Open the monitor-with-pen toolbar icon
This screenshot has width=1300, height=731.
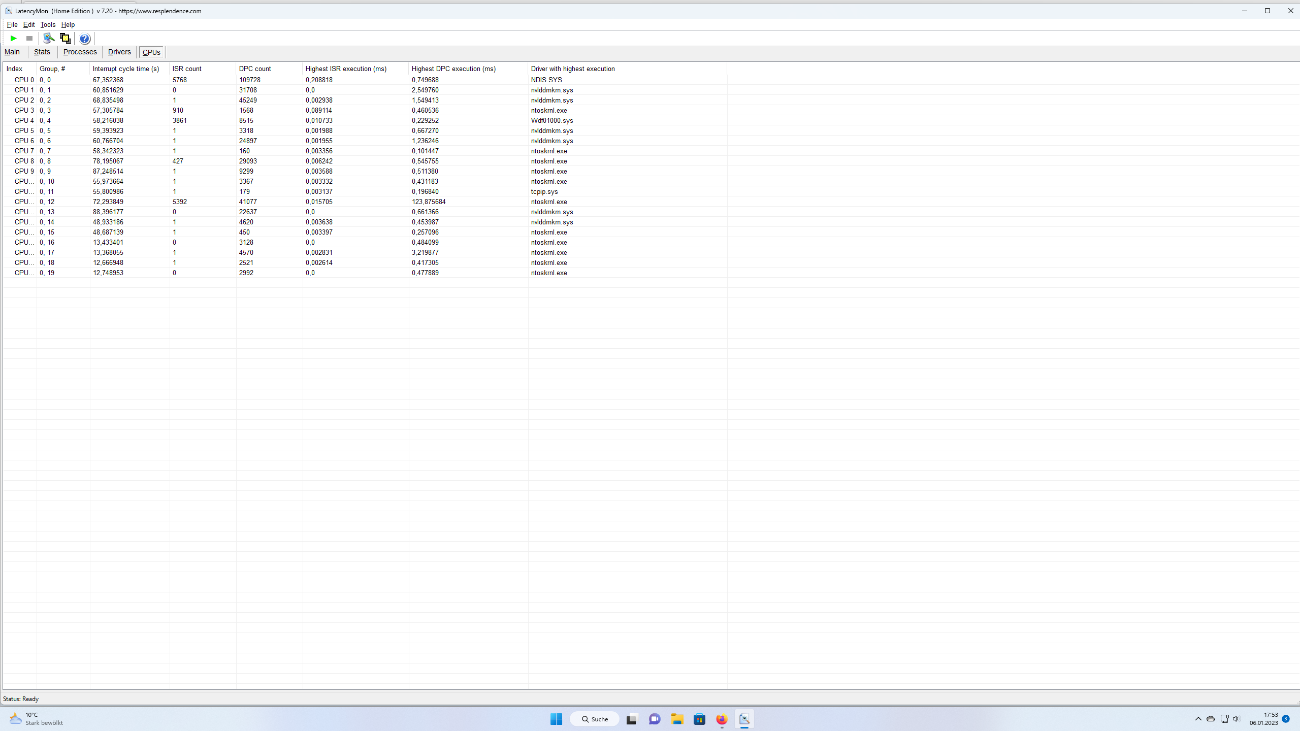pyautogui.click(x=49, y=38)
